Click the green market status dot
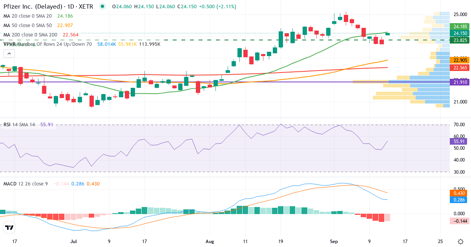The height and width of the screenshot is (247, 471). pyautogui.click(x=102, y=7)
